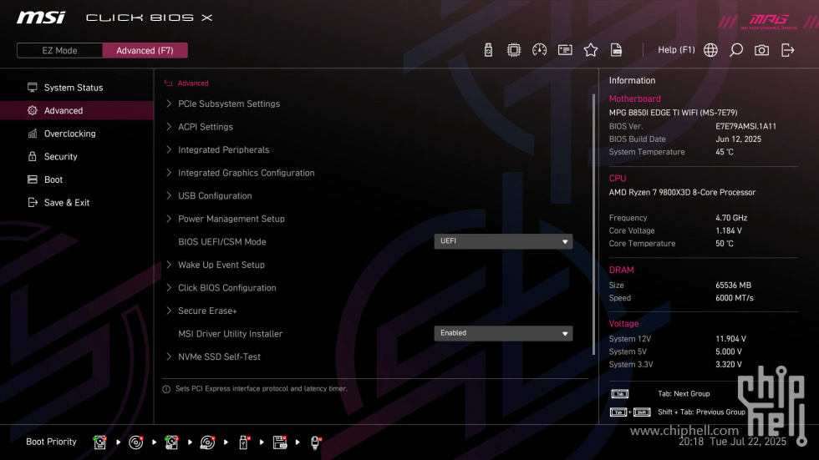This screenshot has height=460, width=819.
Task: Click the 'Shift + Tab: Previous Group' hint
Action: pyautogui.click(x=701, y=412)
